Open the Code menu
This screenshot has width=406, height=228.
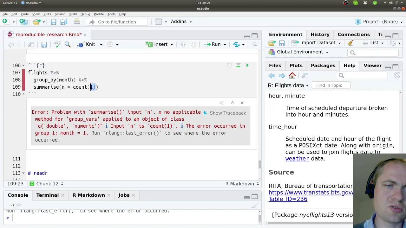tap(25, 14)
